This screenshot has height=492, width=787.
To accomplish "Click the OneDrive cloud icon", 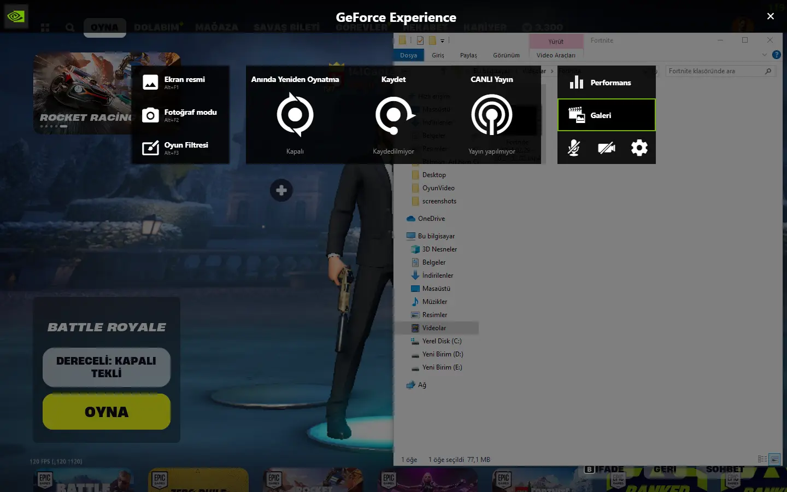I will coord(411,219).
